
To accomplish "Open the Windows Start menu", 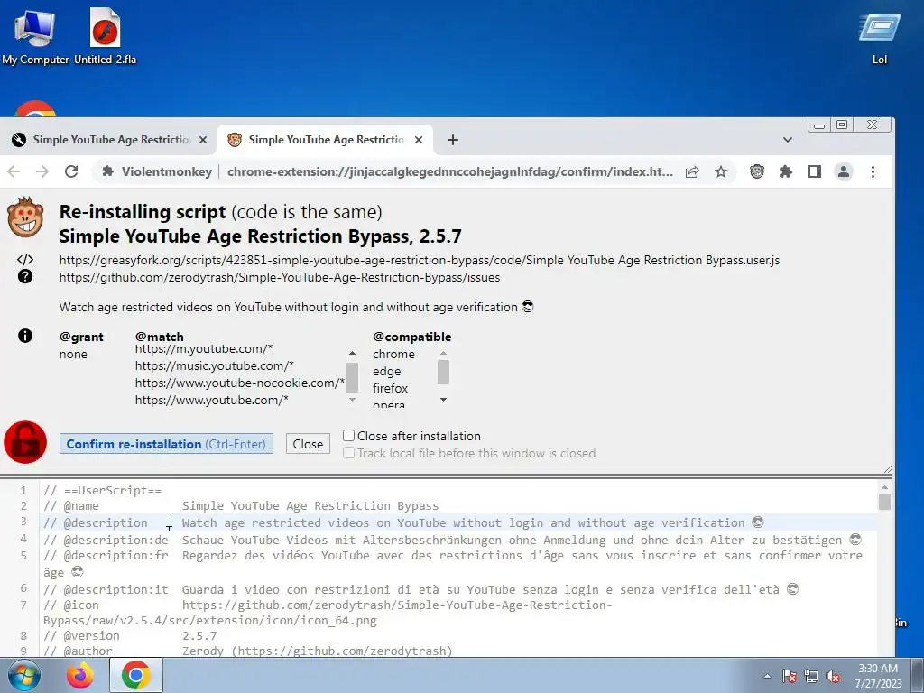I will (23, 675).
